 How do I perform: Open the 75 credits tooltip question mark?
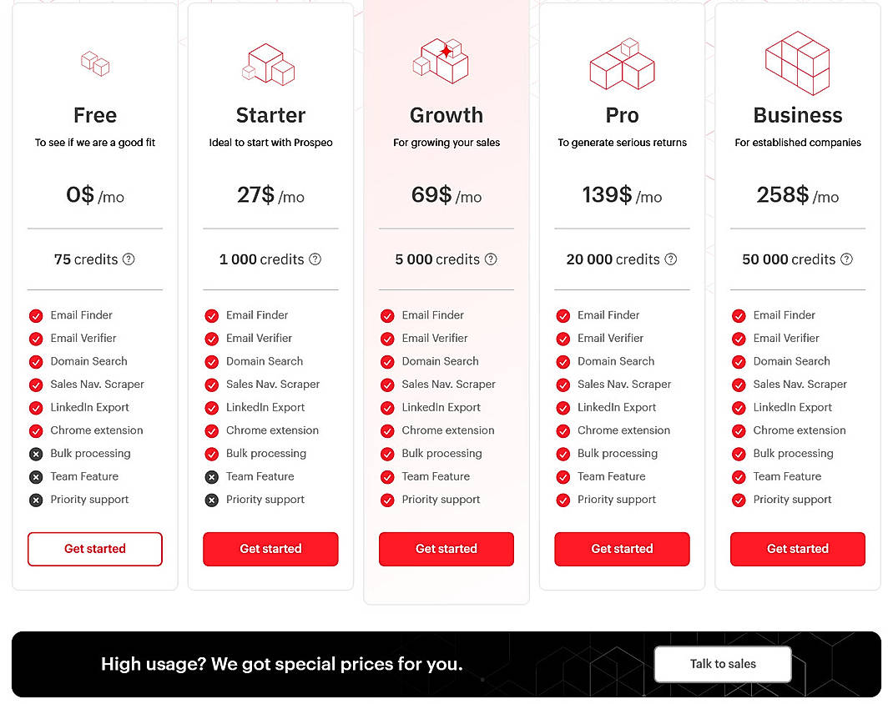pos(129,259)
